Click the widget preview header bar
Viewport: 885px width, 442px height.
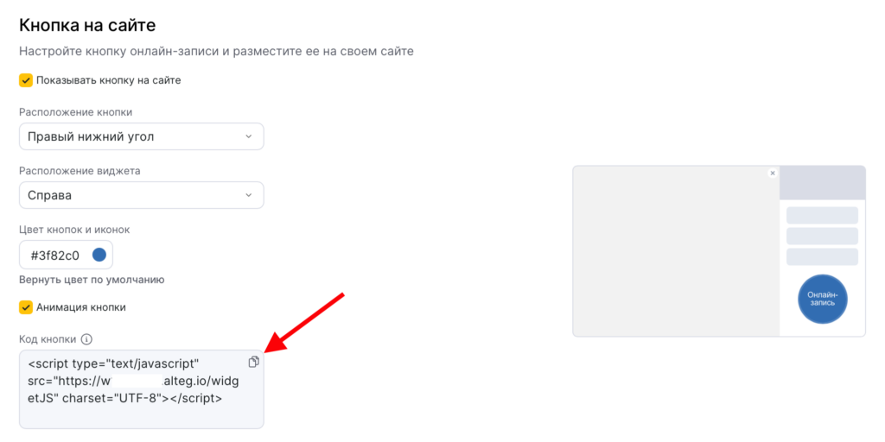[x=822, y=183]
